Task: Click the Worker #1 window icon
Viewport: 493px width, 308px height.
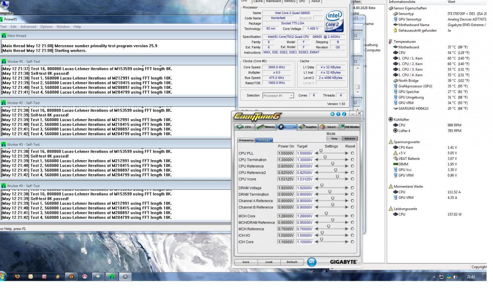Action: pos(4,61)
